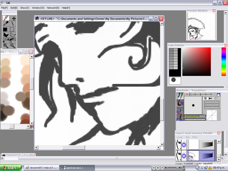Select the filled rectangle tool
228x171 pixels.
click(6, 30)
